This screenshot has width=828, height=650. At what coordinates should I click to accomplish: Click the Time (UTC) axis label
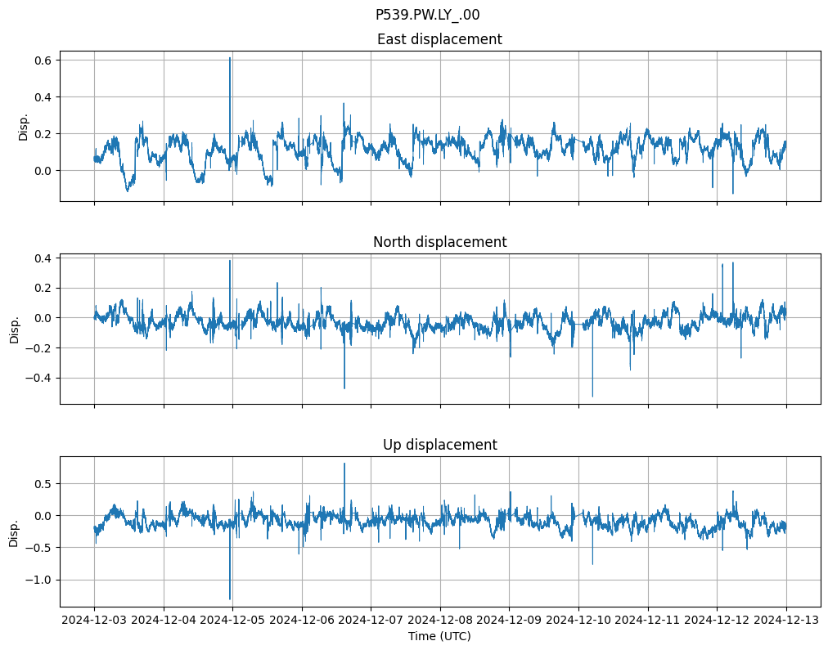tap(439, 635)
